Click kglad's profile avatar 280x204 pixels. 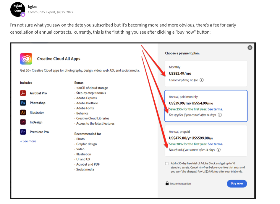tap(17, 9)
